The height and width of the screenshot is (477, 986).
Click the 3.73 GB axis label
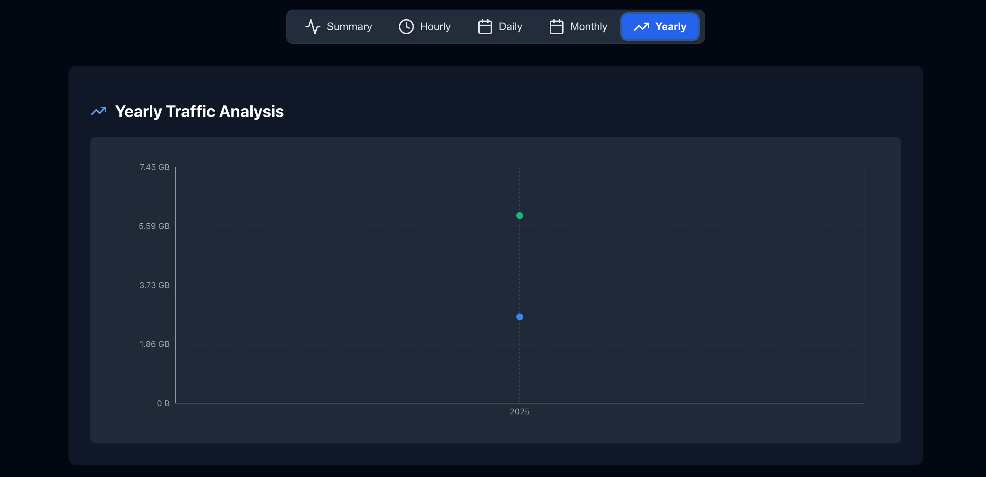(154, 285)
